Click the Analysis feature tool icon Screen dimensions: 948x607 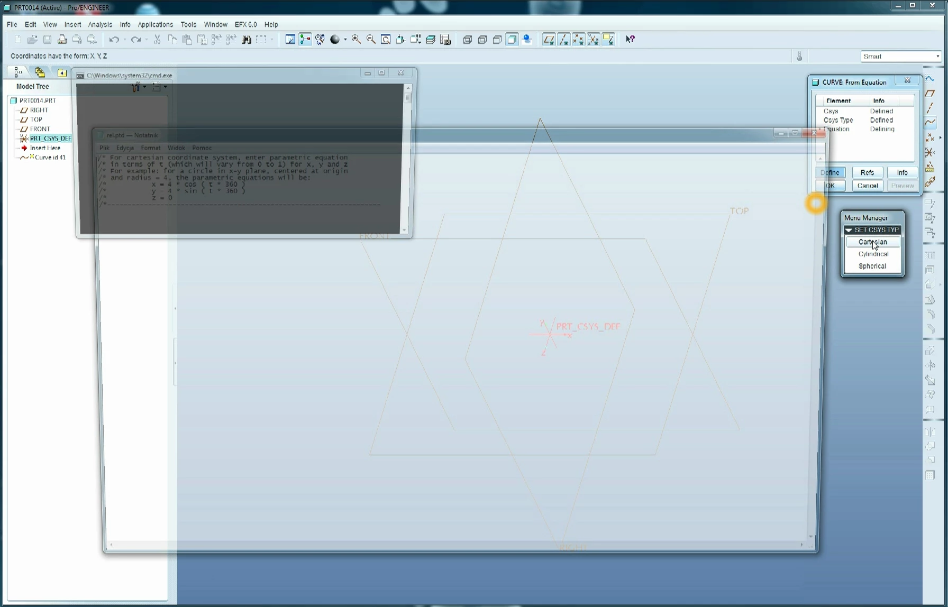click(x=930, y=168)
